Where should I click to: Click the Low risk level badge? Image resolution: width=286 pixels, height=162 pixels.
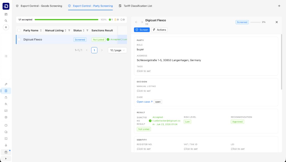click(x=187, y=122)
